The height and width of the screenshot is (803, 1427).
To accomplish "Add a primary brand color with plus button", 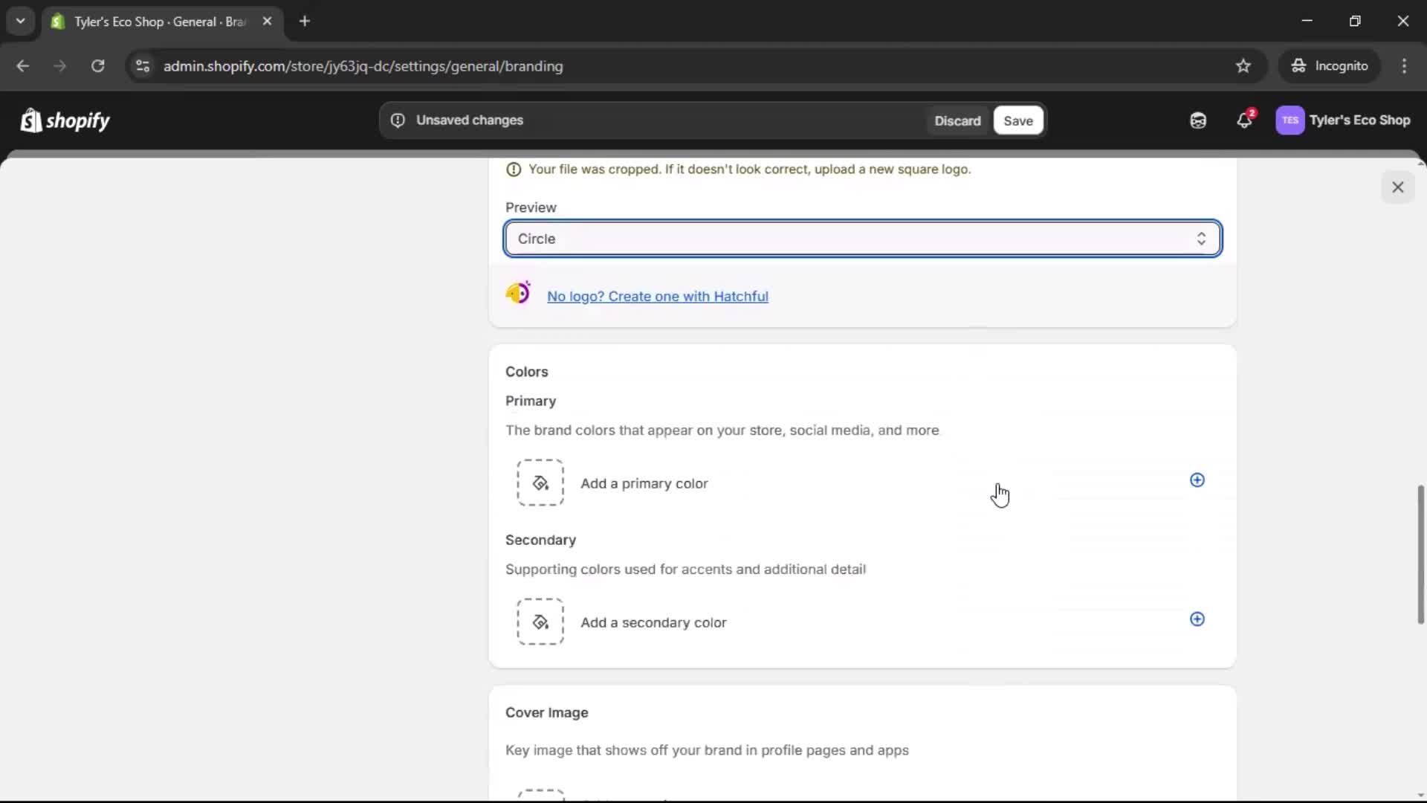I will tap(1197, 481).
